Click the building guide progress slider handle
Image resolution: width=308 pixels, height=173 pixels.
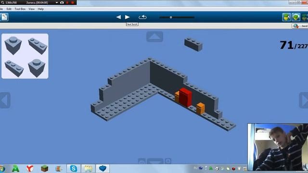[x=171, y=17]
